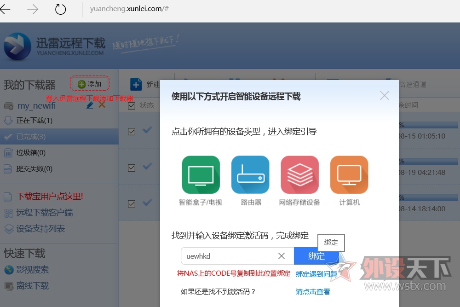Open 垃圾箱(0) trash list
Viewport: 460px width, 307px height.
click(x=31, y=153)
